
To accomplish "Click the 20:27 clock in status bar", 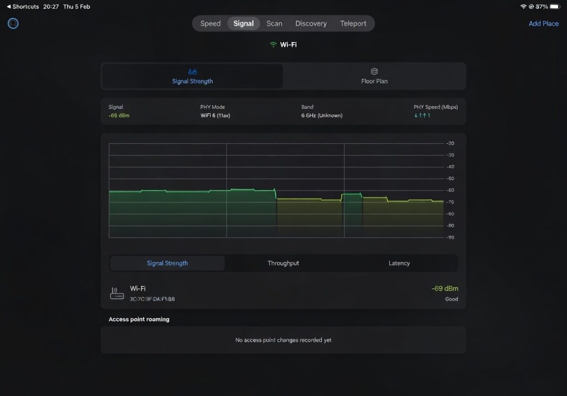I will tap(51, 7).
